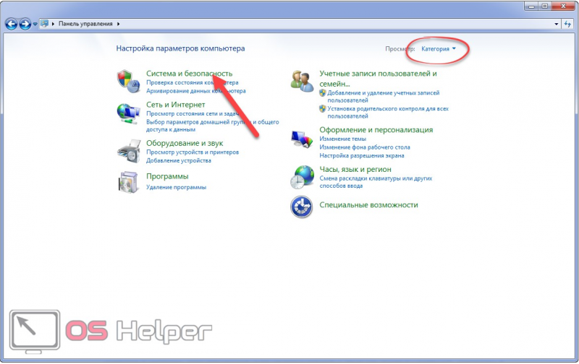Open Архивирование данных компьютера link
The height and width of the screenshot is (364, 579).
[195, 90]
